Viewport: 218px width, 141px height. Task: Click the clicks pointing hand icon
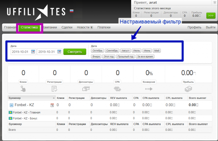click(x=23, y=89)
